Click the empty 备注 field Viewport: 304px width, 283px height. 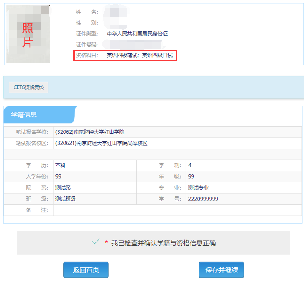click(177, 210)
